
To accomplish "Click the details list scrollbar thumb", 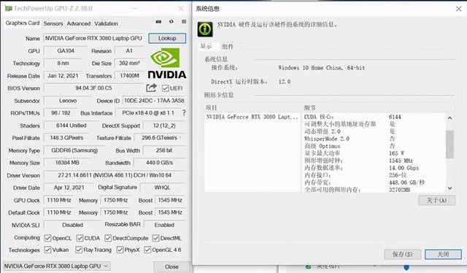I will (450, 145).
